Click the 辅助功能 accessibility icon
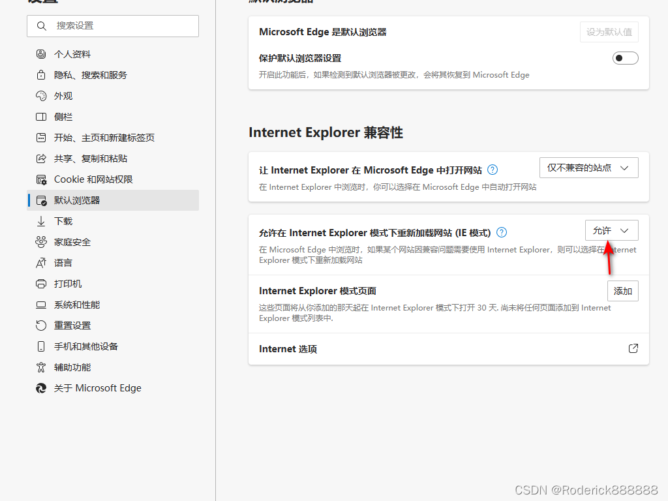The width and height of the screenshot is (668, 501). (x=41, y=367)
